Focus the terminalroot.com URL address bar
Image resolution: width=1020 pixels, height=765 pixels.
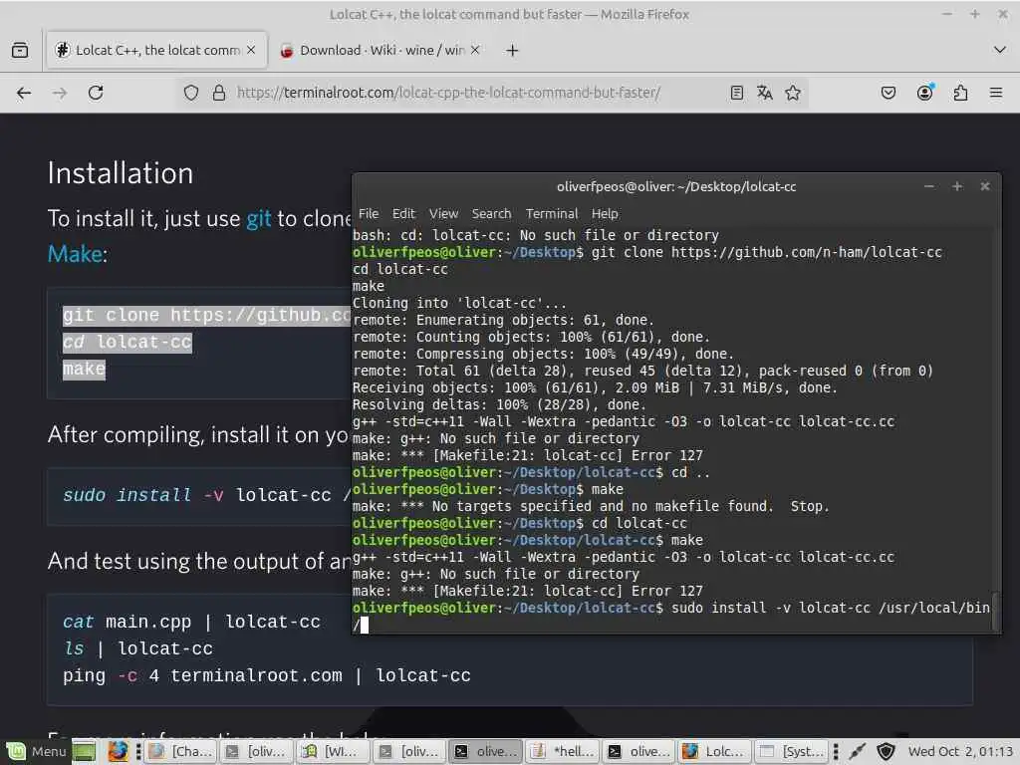pyautogui.click(x=449, y=93)
